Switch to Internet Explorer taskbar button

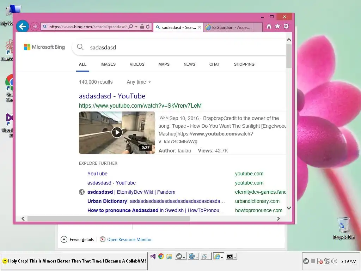[218, 256]
